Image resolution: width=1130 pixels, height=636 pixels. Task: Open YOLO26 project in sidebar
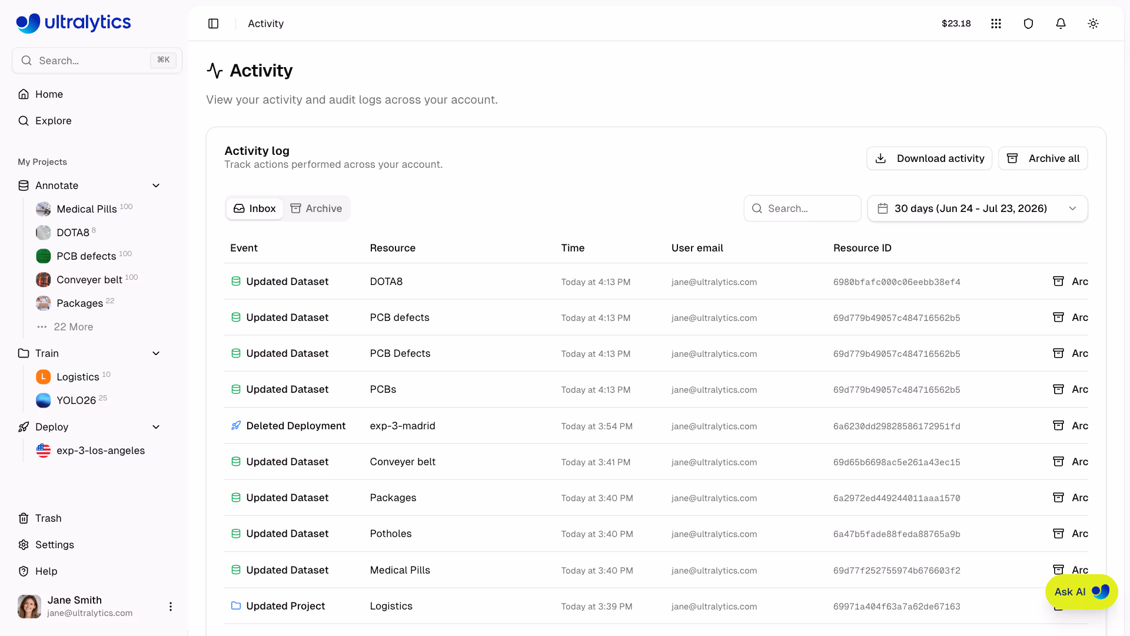click(76, 400)
